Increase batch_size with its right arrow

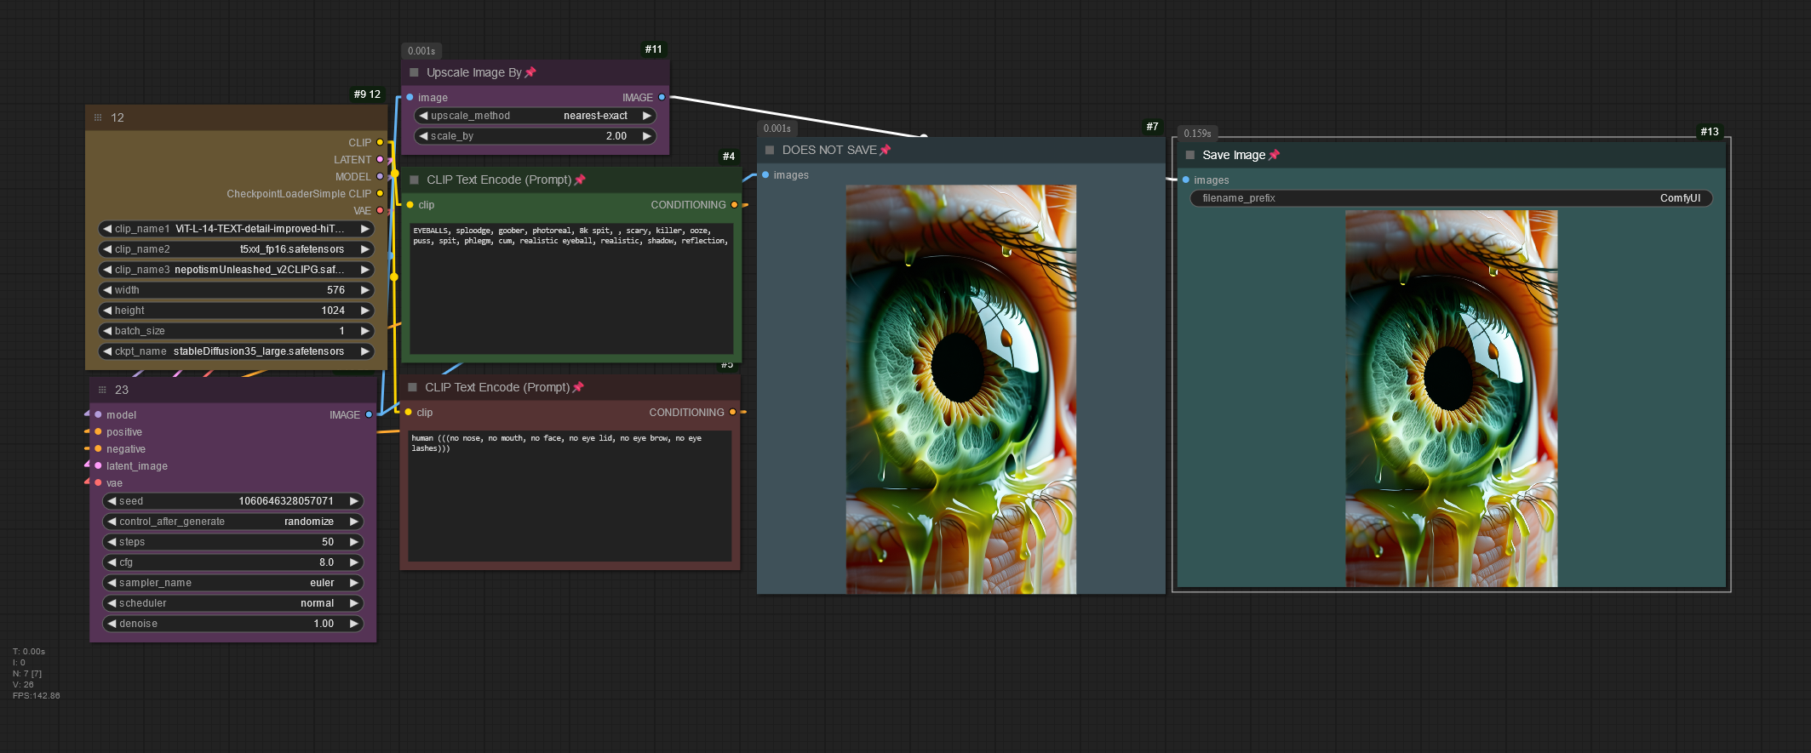tap(365, 331)
